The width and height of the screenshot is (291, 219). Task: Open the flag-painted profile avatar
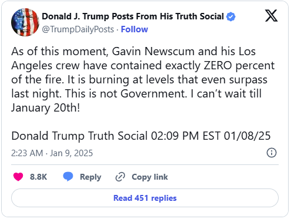point(25,22)
